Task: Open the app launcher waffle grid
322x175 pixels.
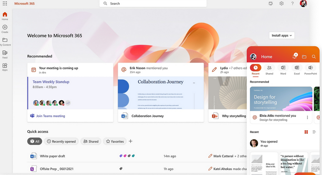Action: click(x=5, y=3)
